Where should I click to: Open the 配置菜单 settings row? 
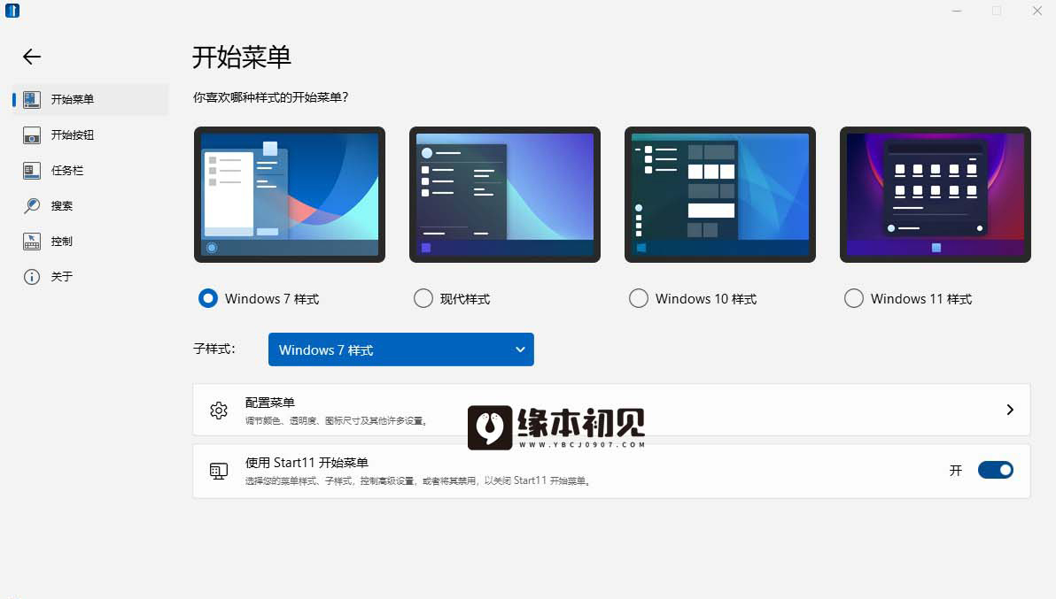coord(611,410)
